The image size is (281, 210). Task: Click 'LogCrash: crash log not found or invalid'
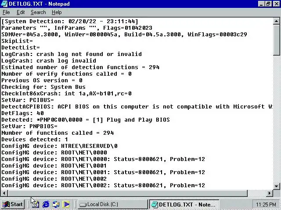pos(72,54)
